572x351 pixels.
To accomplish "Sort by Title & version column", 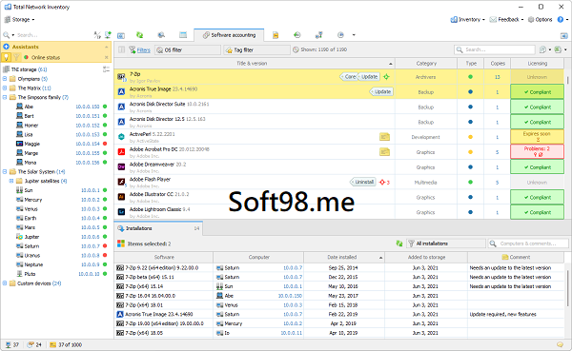I will click(x=255, y=64).
